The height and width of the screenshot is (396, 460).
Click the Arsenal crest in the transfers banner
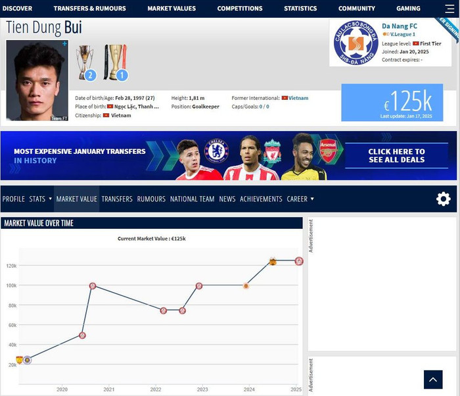tap(328, 151)
